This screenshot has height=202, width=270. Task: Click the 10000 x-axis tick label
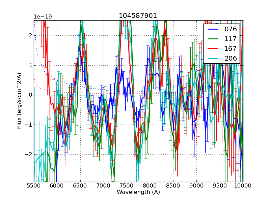click(243, 186)
